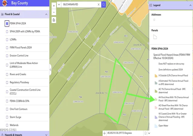Screen dimensions: 193x136
Task: Click address number 7914 on map
Action: click(141, 77)
